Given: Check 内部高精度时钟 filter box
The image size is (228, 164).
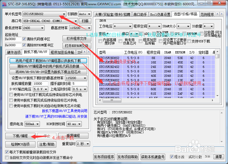Looking at the screenshot, I should 100,41.
